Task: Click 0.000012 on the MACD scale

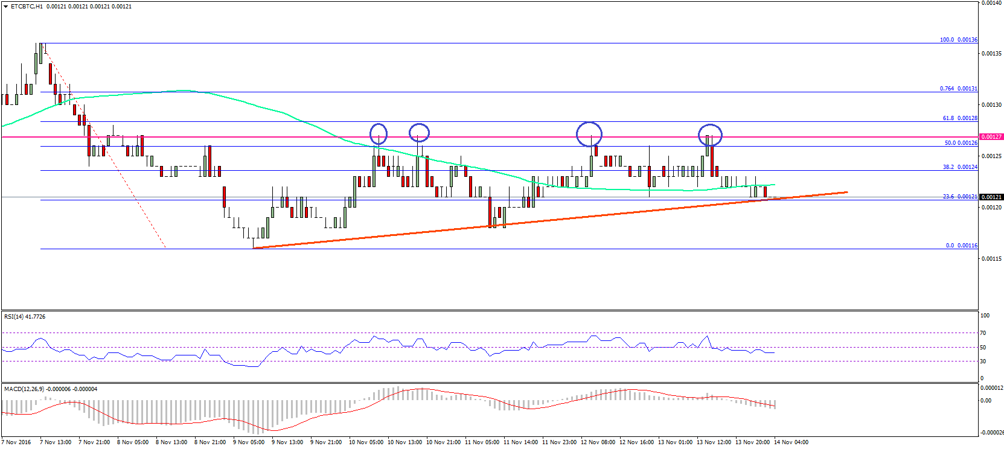Action: point(991,388)
